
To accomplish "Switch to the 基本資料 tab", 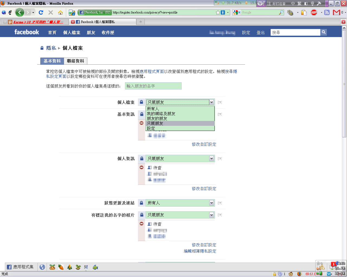I will [x=52, y=61].
